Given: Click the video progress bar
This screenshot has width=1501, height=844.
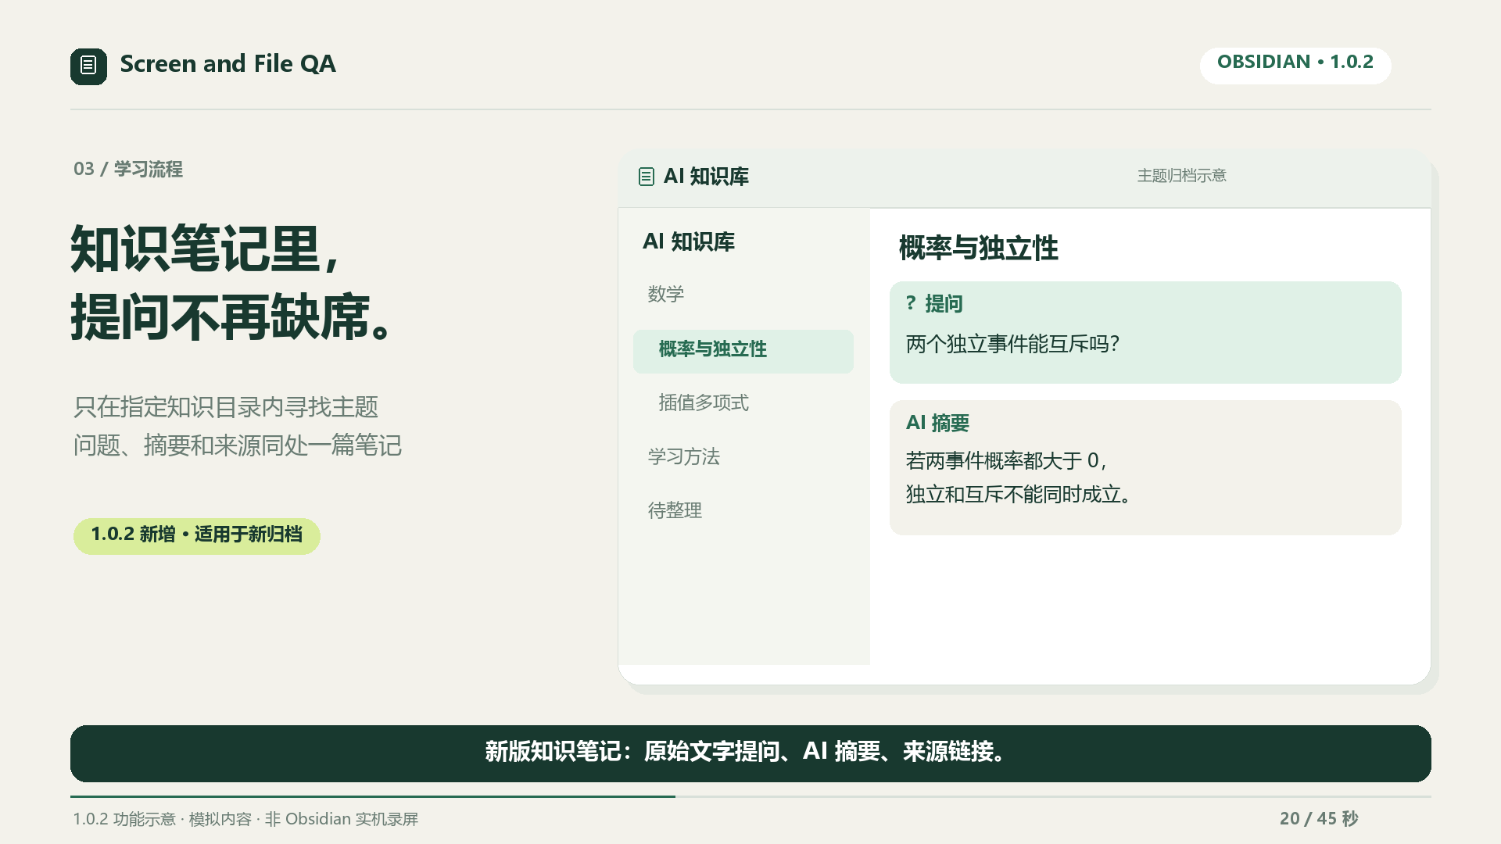Looking at the screenshot, I should 750,796.
